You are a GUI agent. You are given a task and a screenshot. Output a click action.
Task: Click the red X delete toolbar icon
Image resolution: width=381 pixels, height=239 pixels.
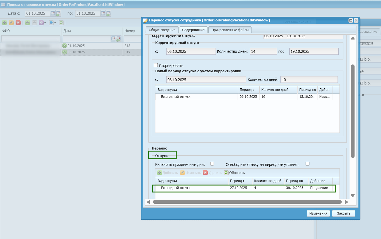tap(18, 23)
